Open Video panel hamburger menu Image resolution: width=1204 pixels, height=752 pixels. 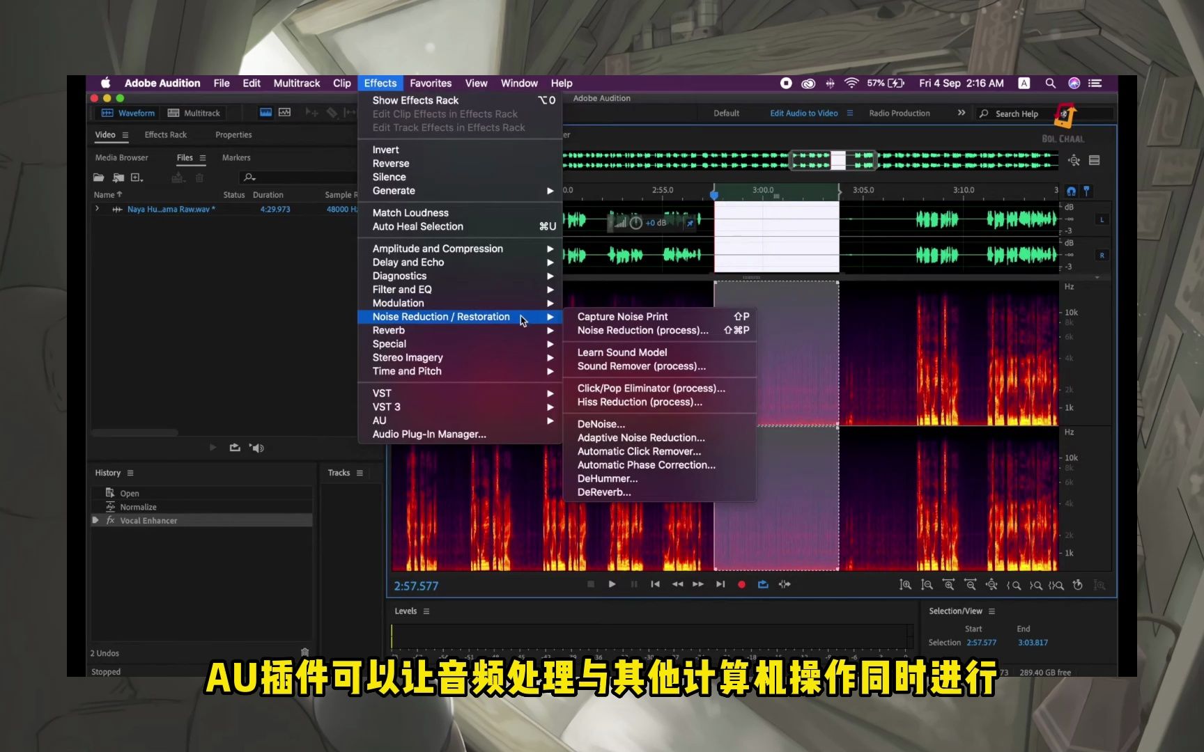pos(125,135)
